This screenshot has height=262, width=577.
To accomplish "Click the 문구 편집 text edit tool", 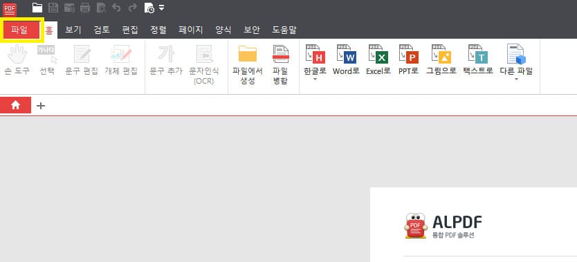I will pos(82,60).
